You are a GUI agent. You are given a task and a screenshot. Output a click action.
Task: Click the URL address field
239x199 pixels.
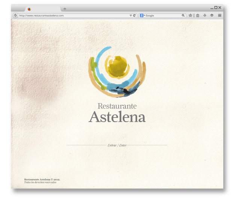click(x=73, y=15)
